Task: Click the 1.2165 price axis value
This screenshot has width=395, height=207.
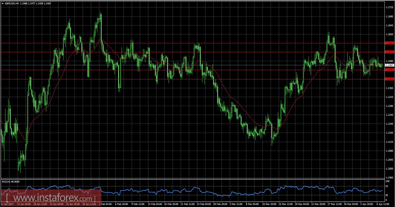Action: [x=390, y=133]
